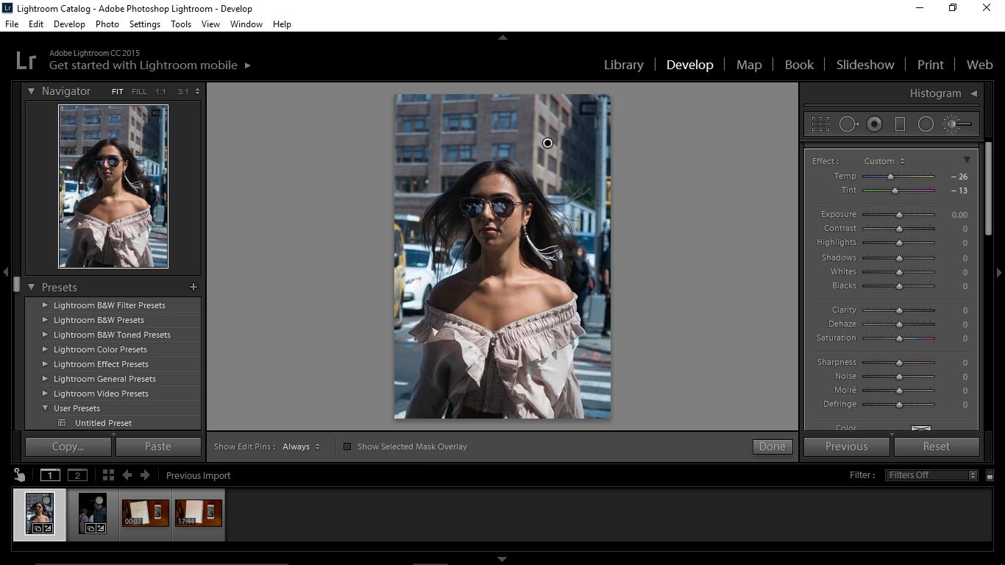Set navigator zoom to FIT

[x=118, y=92]
